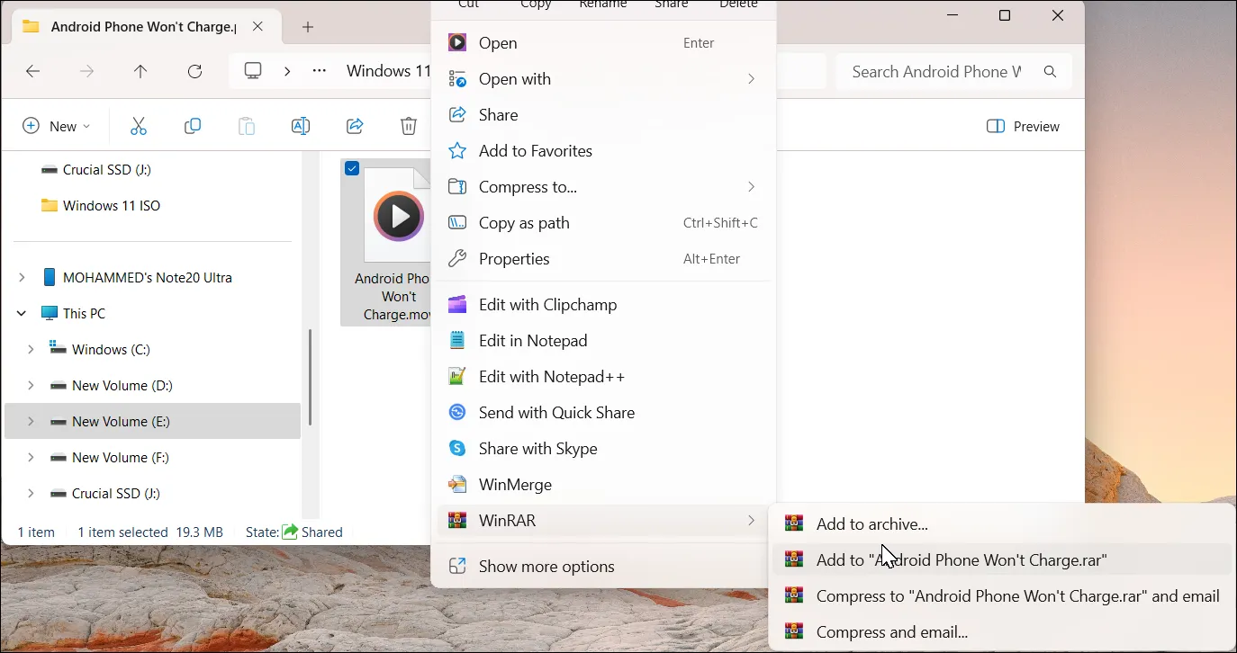Click the paste clipboard icon
Image resolution: width=1237 pixels, height=653 pixels.
point(246,126)
